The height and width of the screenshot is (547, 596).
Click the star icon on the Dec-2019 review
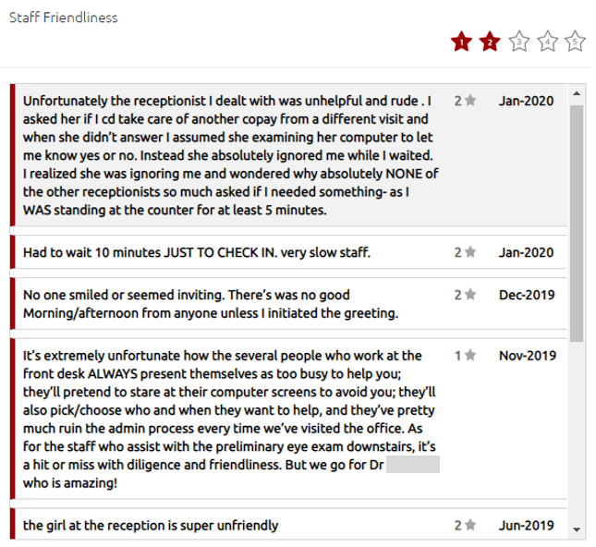pos(470,296)
